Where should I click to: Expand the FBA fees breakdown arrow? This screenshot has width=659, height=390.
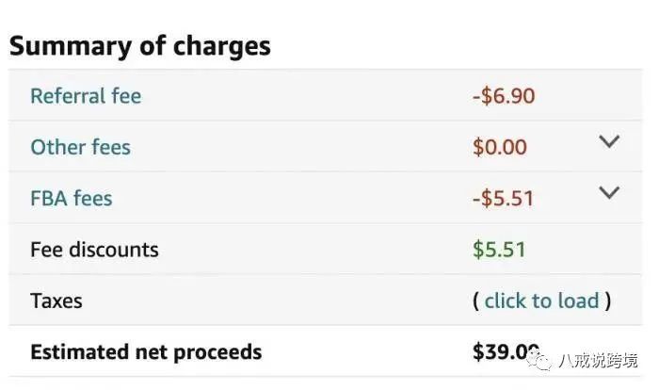tap(609, 192)
